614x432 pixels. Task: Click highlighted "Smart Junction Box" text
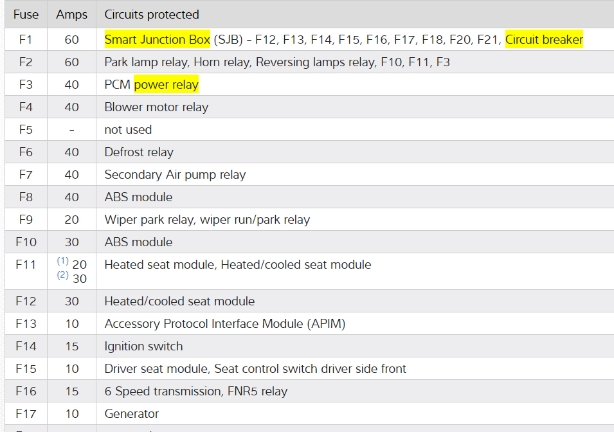click(x=158, y=40)
